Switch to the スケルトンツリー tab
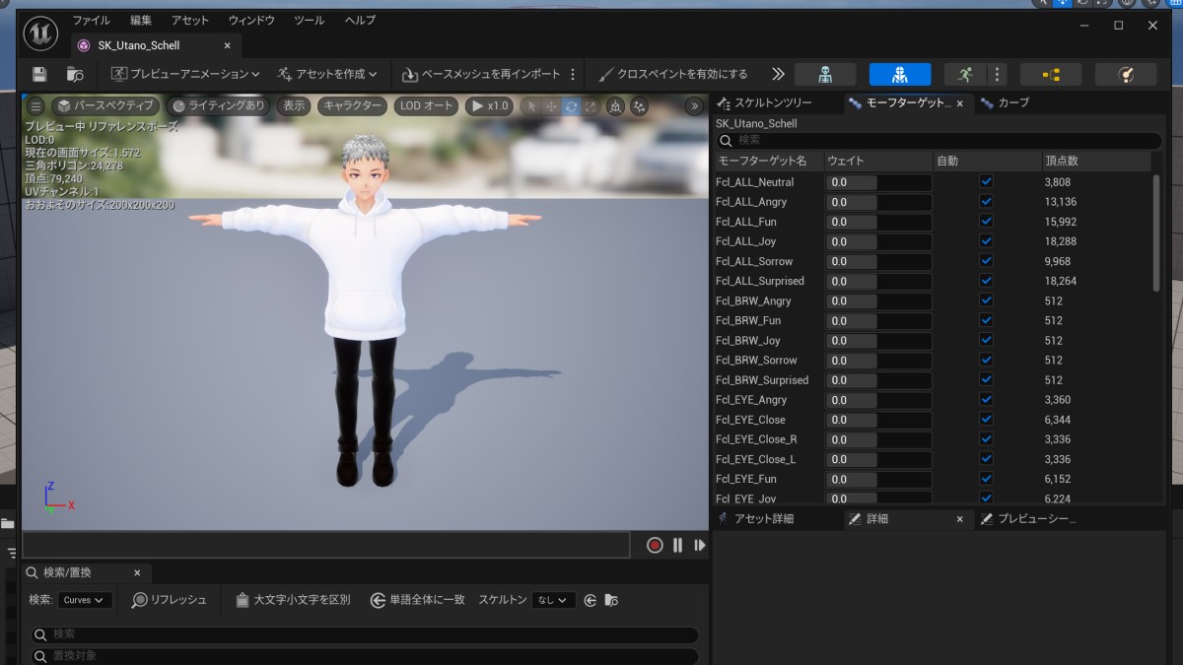This screenshot has height=665, width=1183. point(773,102)
